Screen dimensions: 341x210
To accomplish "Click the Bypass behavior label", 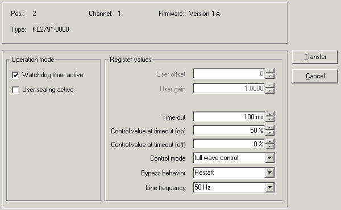I will pyautogui.click(x=163, y=173).
